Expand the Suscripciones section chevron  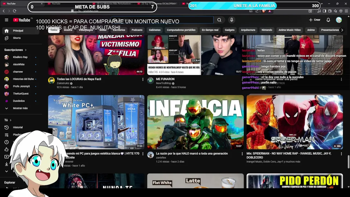[26, 50]
